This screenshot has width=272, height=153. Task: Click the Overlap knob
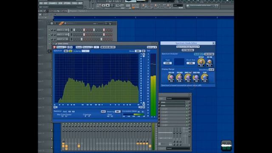201,62
